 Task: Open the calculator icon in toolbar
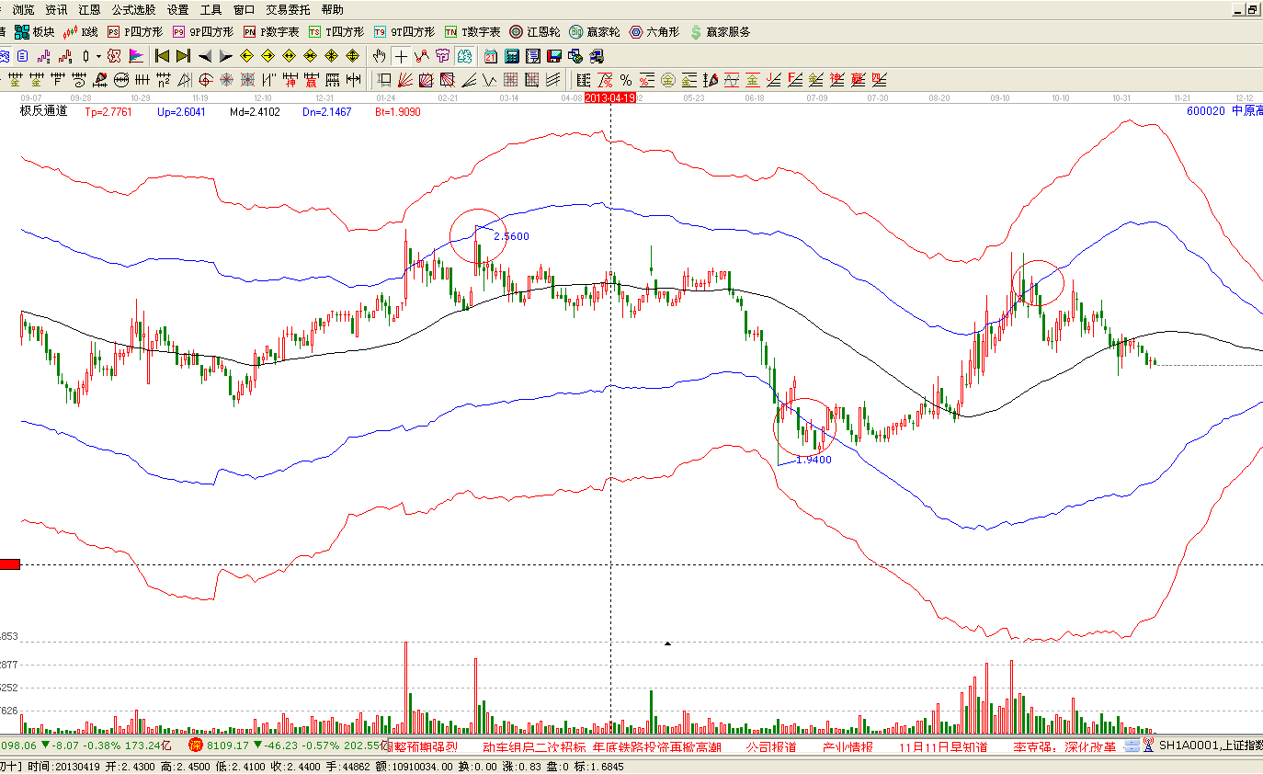[512, 56]
